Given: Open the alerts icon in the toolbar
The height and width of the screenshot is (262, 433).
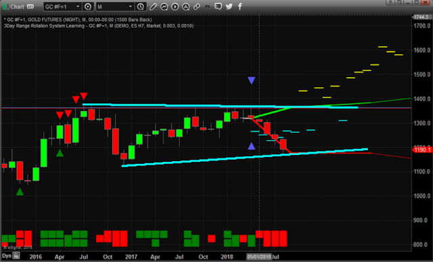Looking at the screenshot, I should tap(186, 7).
